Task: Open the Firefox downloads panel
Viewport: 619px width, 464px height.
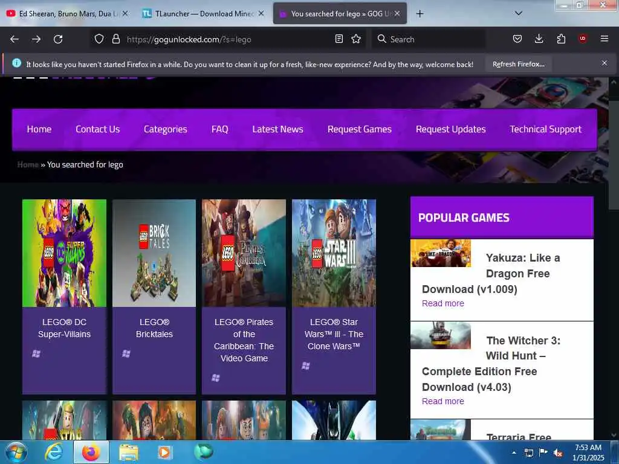Action: pyautogui.click(x=539, y=39)
